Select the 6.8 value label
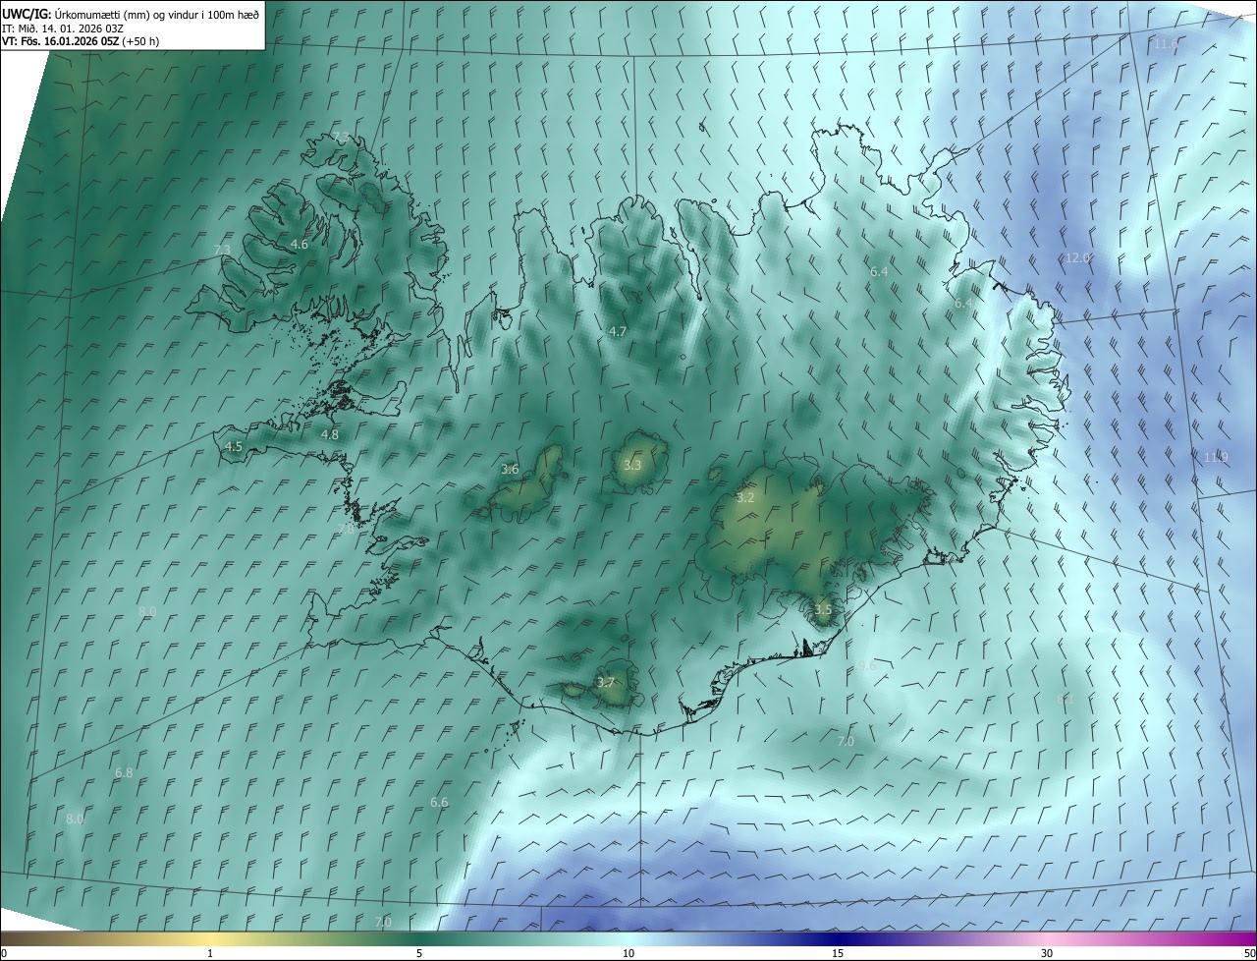This screenshot has width=1257, height=961. (x=124, y=773)
